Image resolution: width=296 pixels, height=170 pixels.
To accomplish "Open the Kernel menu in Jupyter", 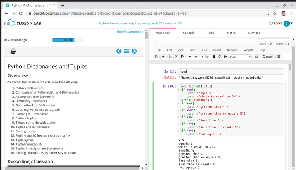I will point(217,50).
